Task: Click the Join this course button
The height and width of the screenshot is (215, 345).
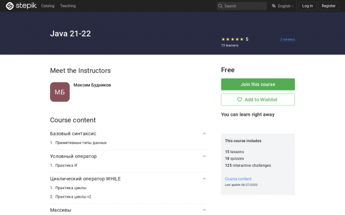Action: point(258,84)
